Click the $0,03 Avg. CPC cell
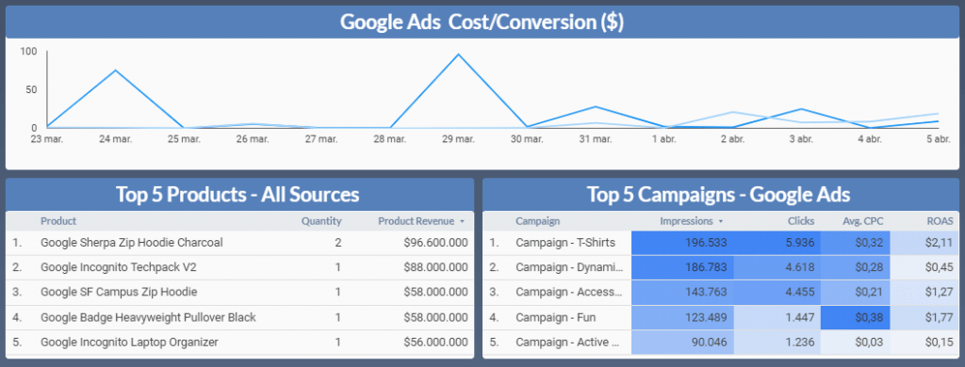The height and width of the screenshot is (367, 965). click(x=856, y=342)
